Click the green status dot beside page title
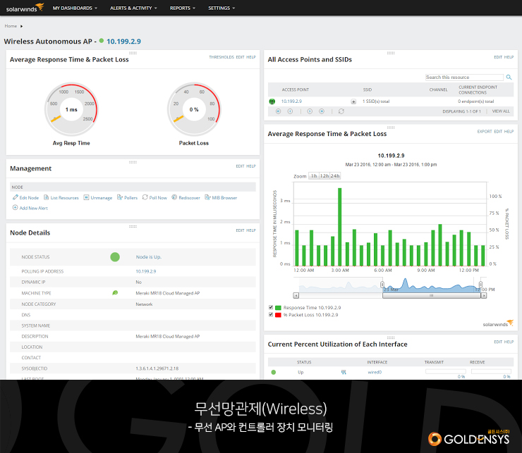Screen dimensions: 522x453 [101, 41]
